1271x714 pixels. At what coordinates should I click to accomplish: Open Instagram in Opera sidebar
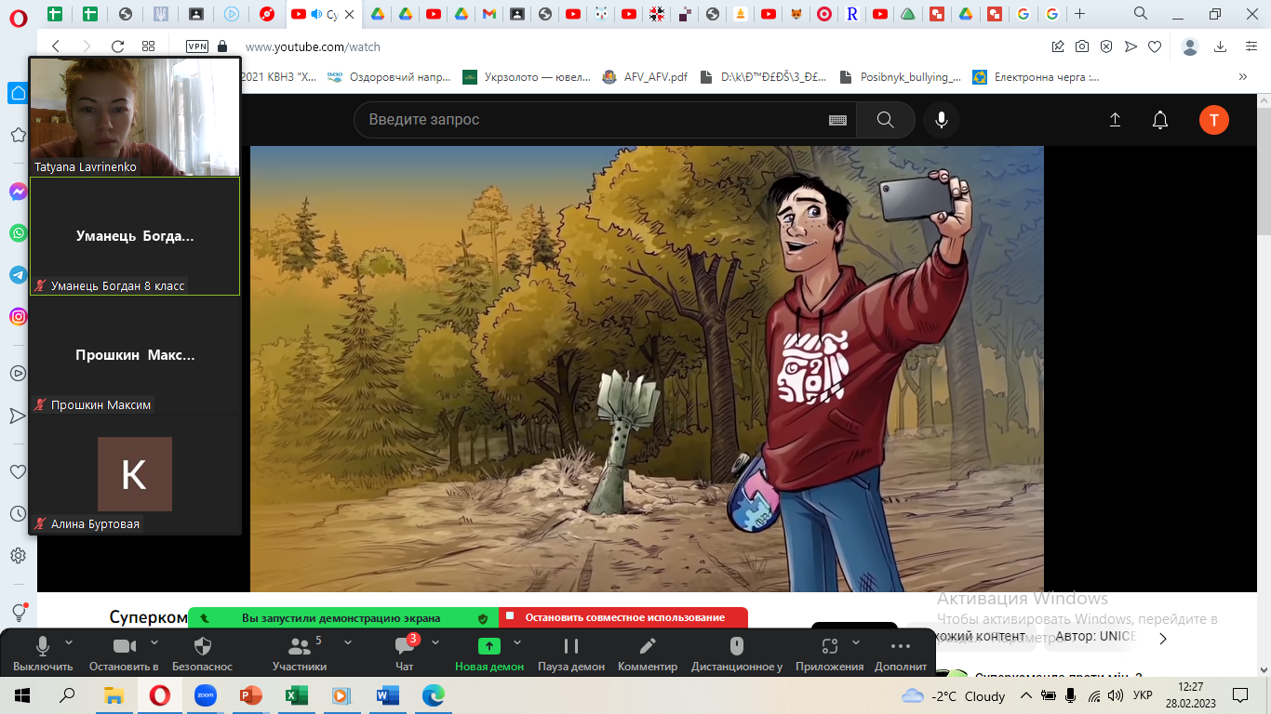click(x=18, y=316)
